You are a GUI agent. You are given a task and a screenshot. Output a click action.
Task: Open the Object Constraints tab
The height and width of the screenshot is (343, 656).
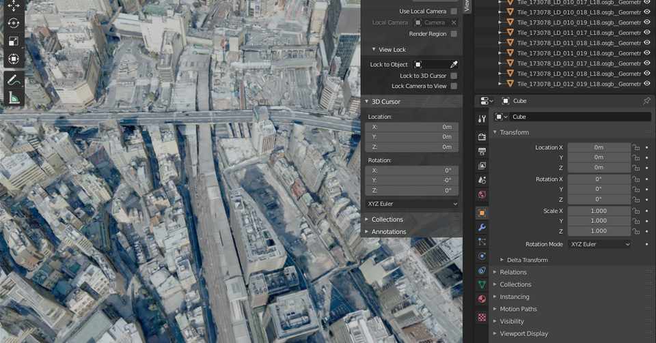click(x=482, y=271)
